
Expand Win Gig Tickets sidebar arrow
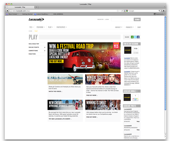[45, 47]
